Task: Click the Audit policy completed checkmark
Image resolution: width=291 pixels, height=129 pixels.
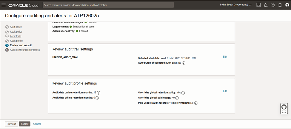Action: pos(7,32)
